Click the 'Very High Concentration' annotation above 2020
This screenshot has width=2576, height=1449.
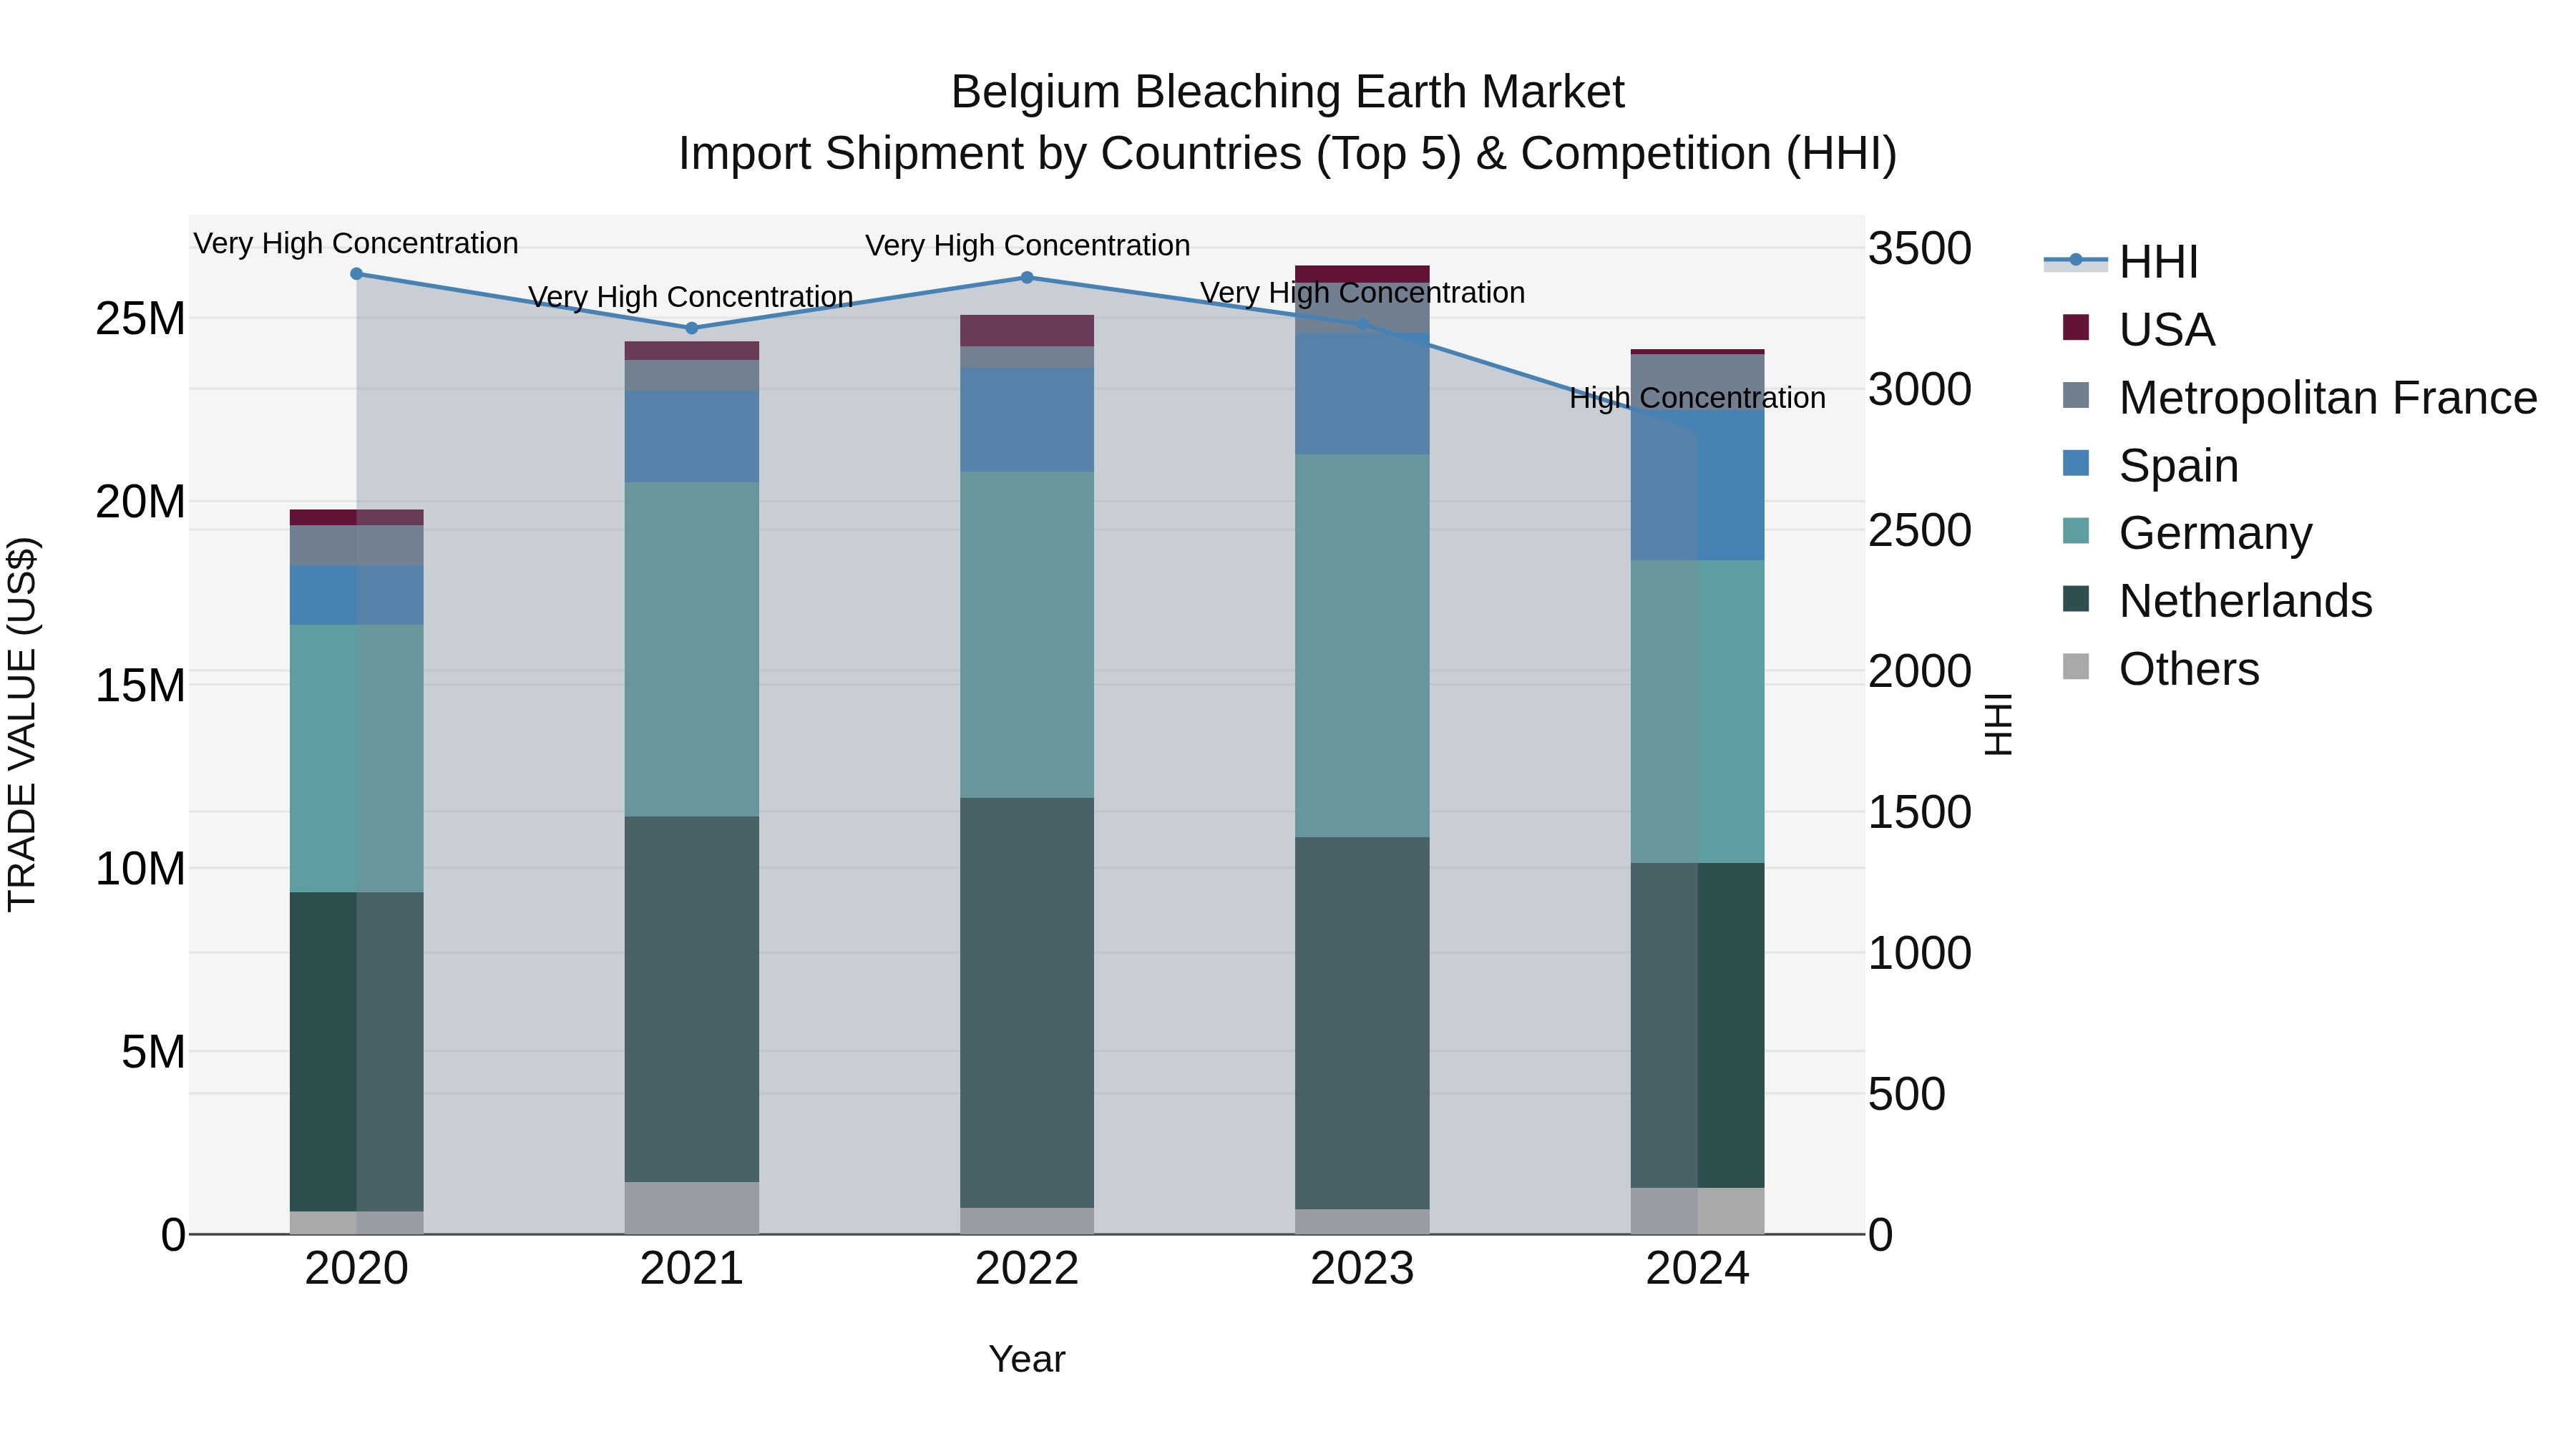[x=356, y=244]
